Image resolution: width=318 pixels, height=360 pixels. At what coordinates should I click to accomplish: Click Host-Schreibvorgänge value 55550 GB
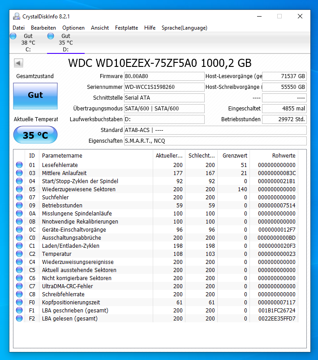tap(284, 87)
